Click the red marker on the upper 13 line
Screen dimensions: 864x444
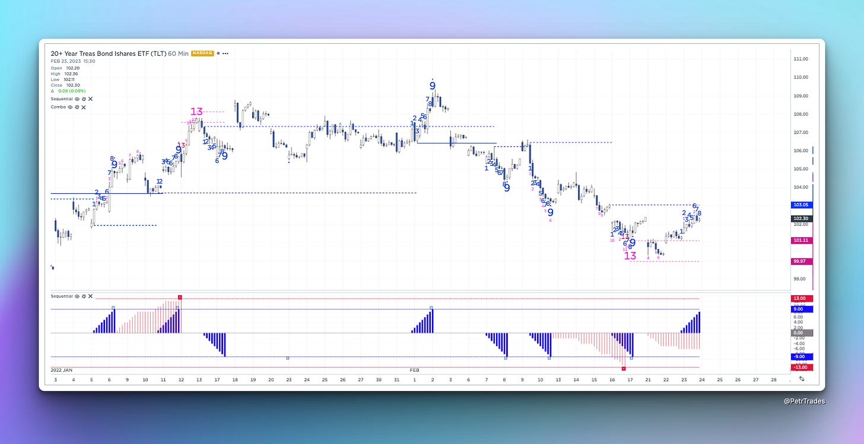pyautogui.click(x=180, y=296)
